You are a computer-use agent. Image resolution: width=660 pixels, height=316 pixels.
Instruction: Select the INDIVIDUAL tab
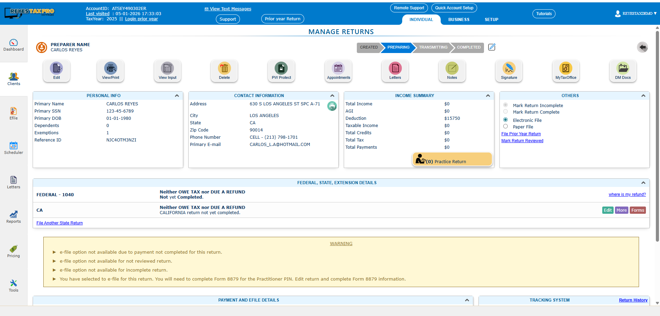pos(421,20)
